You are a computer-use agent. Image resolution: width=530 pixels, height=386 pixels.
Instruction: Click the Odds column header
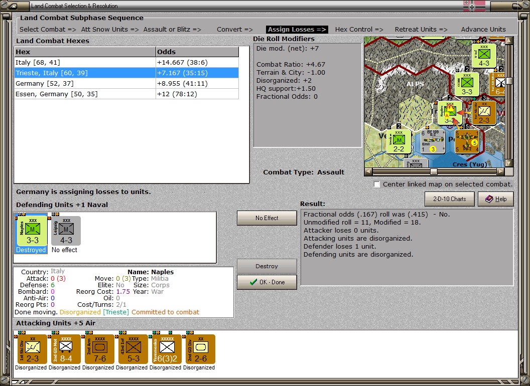pyautogui.click(x=197, y=52)
